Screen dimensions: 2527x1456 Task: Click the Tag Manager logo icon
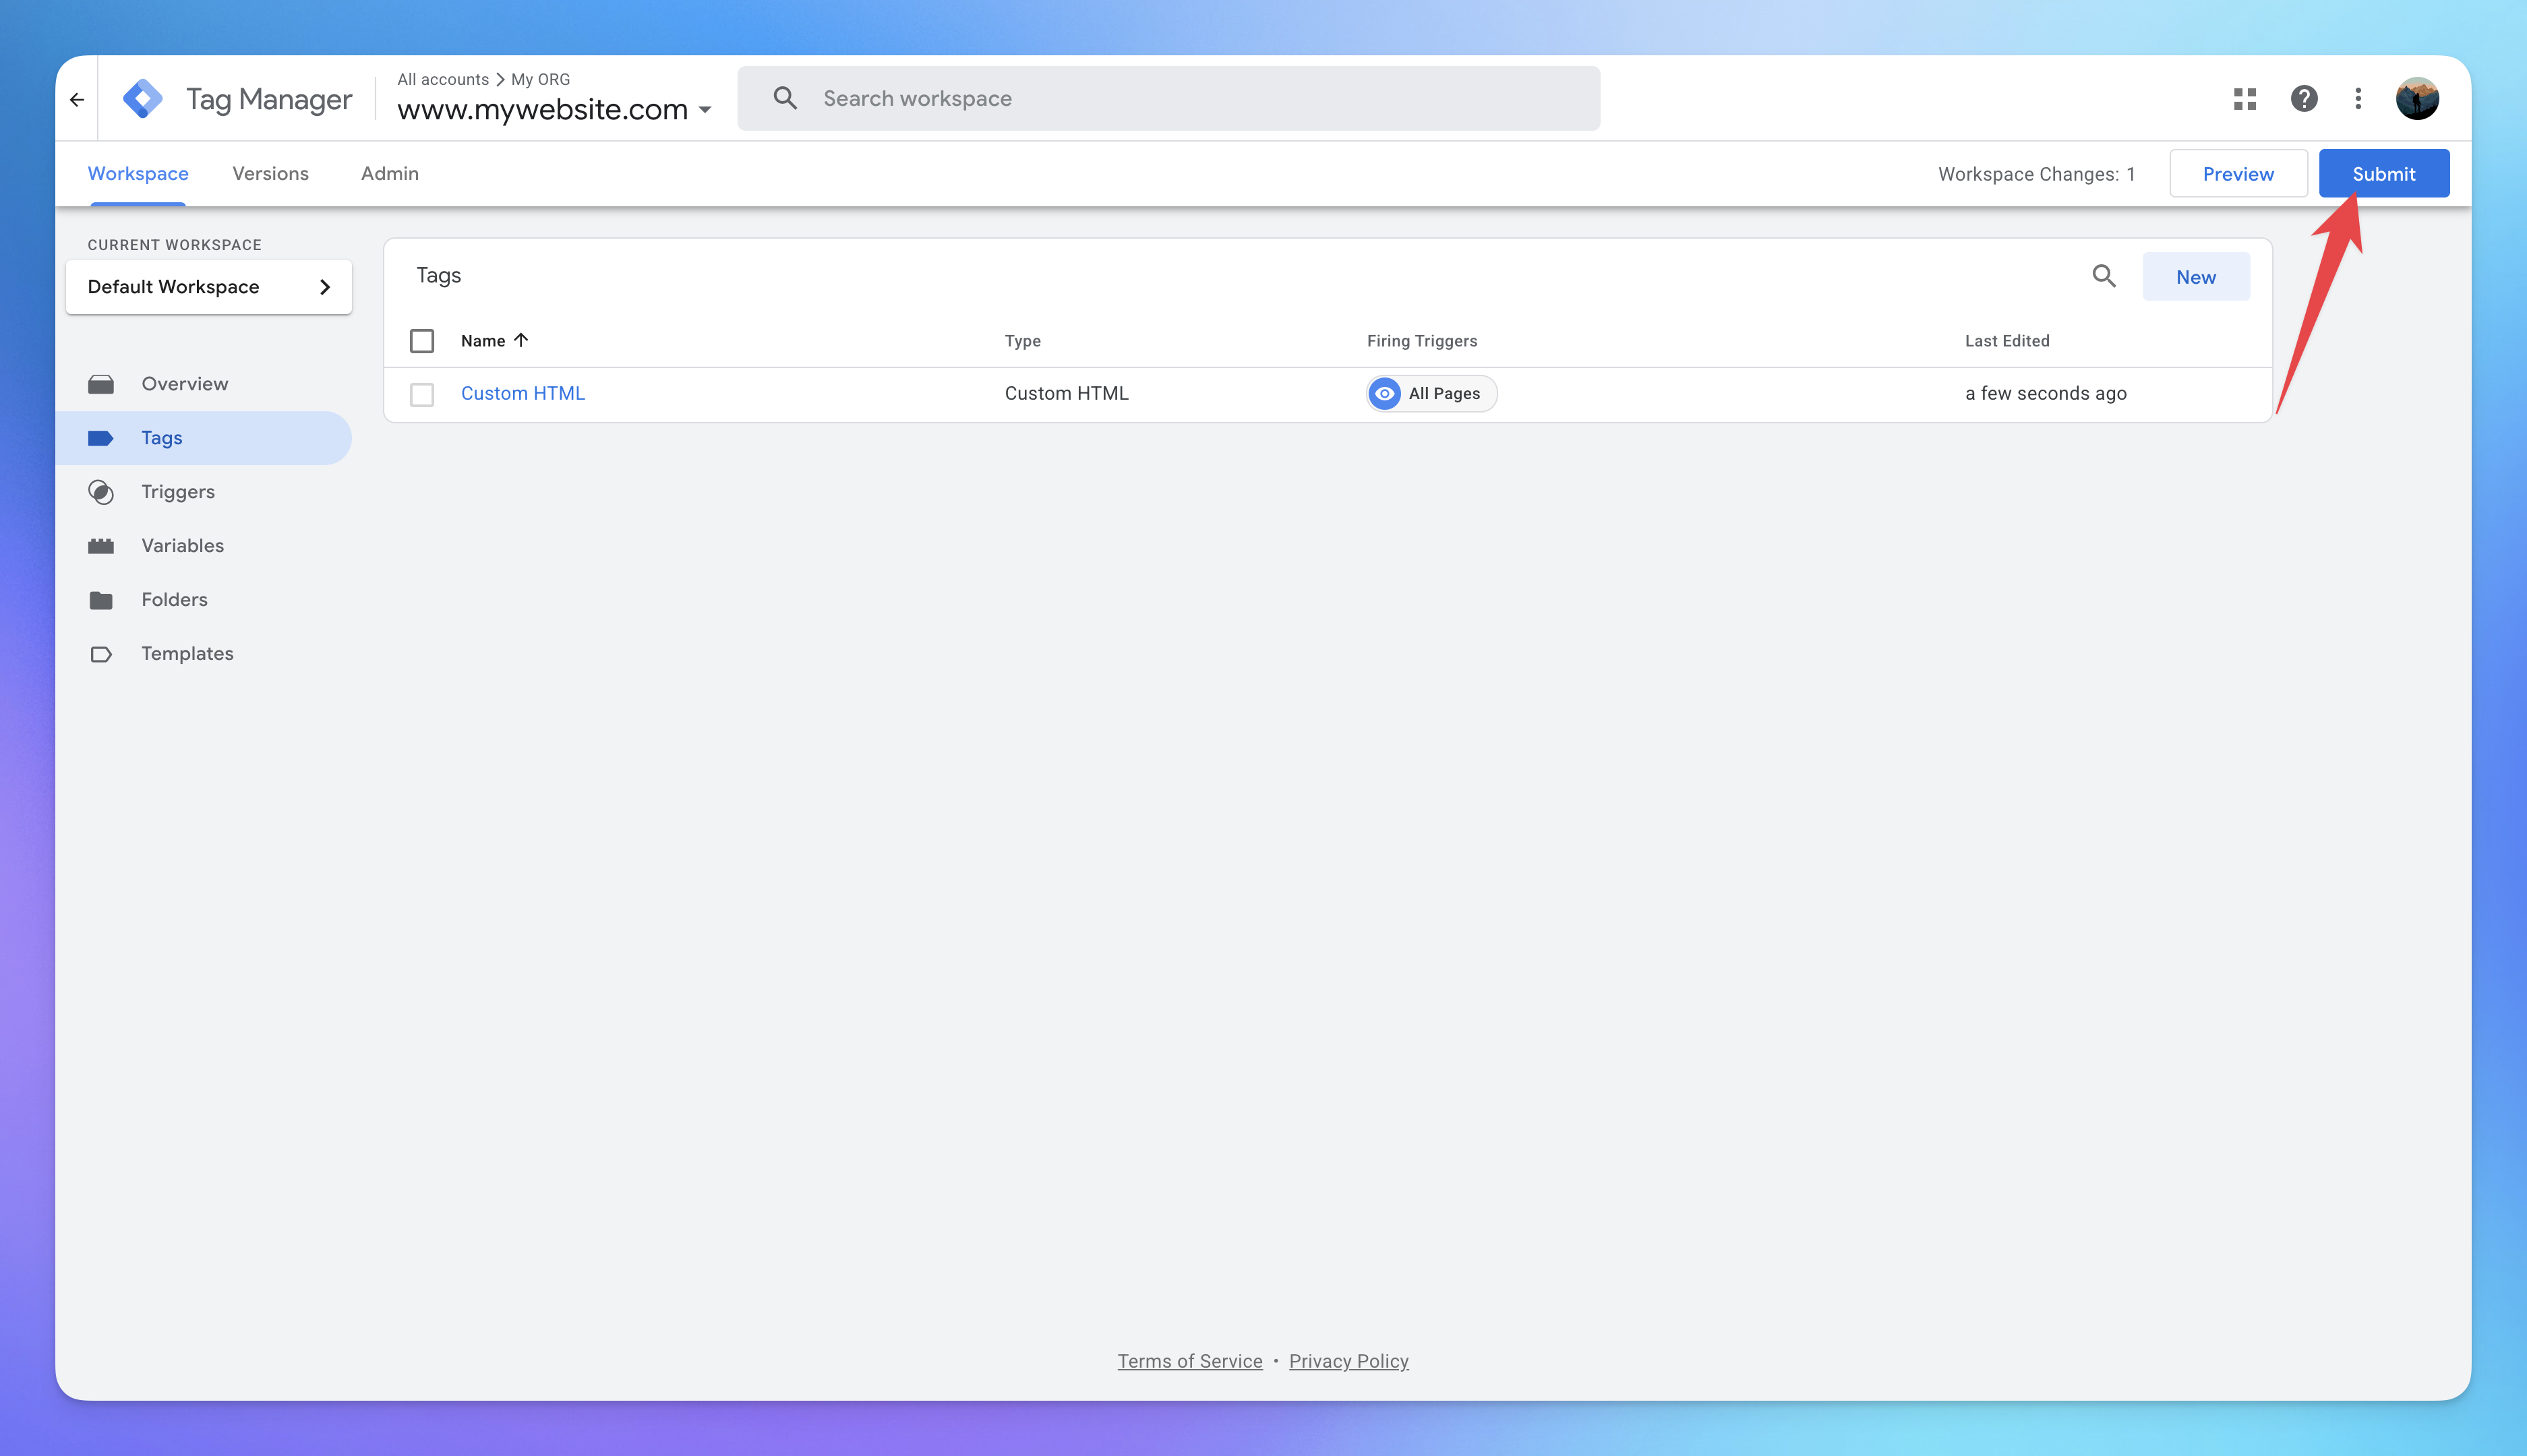tap(143, 99)
